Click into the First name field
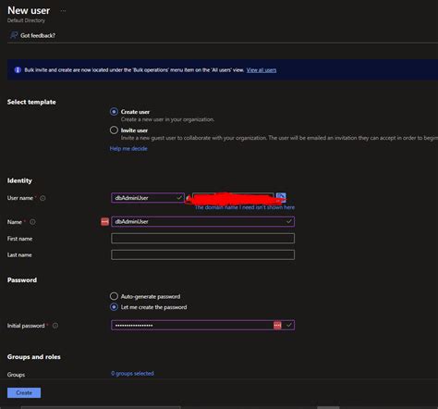The width and height of the screenshot is (438, 409). tap(202, 238)
